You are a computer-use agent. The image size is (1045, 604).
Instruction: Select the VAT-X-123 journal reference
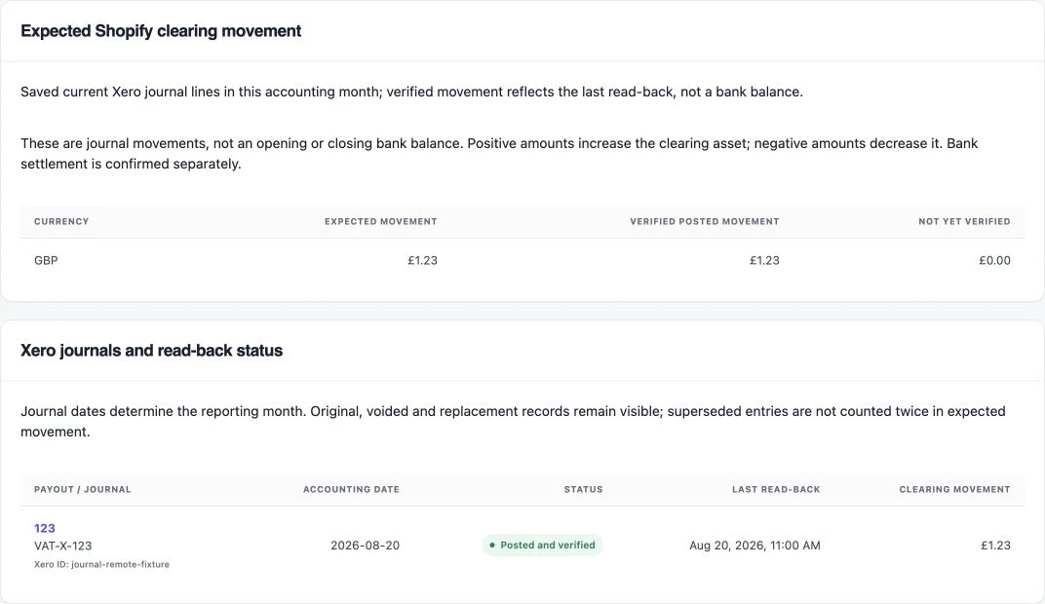[62, 547]
